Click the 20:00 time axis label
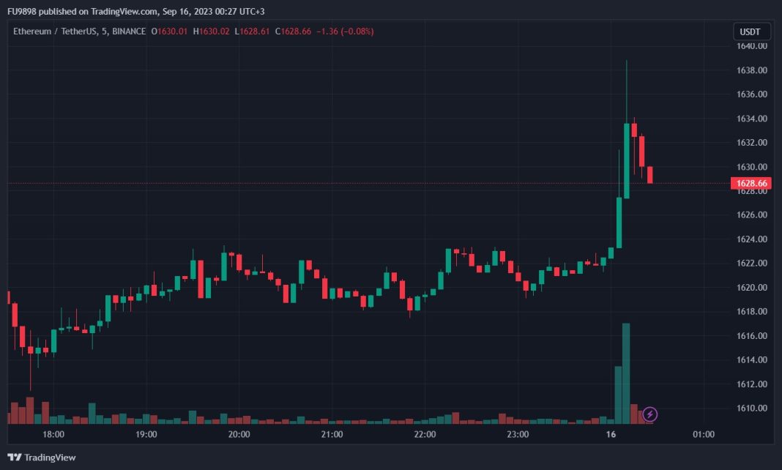782x470 pixels. click(x=239, y=434)
